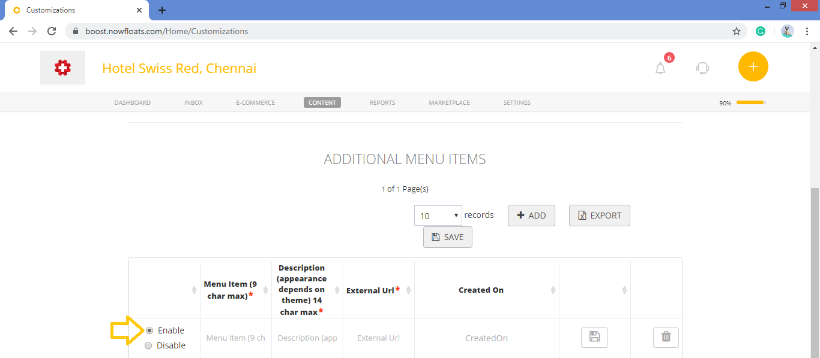
Task: Open the Settings menu
Action: point(517,102)
